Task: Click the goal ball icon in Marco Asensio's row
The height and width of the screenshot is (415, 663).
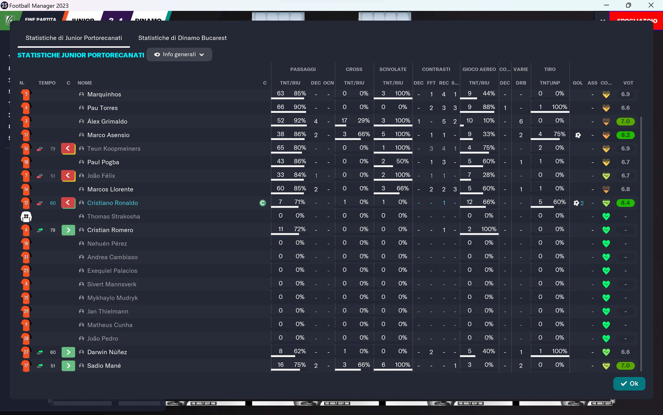Action: click(x=578, y=135)
